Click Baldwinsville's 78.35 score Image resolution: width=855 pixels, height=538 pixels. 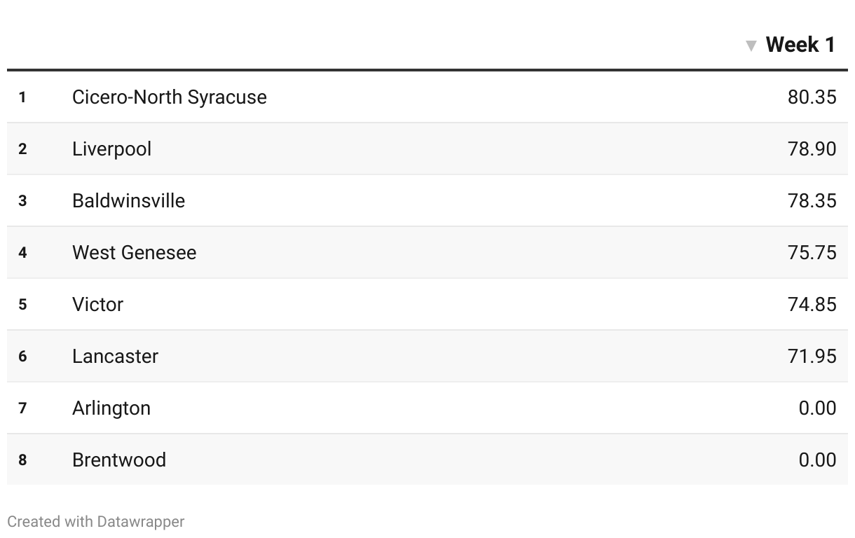pos(812,200)
